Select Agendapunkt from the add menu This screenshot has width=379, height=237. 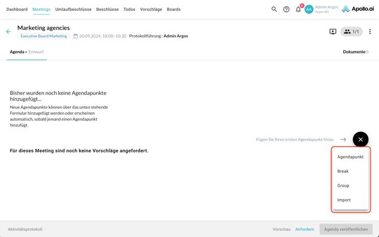(x=350, y=157)
